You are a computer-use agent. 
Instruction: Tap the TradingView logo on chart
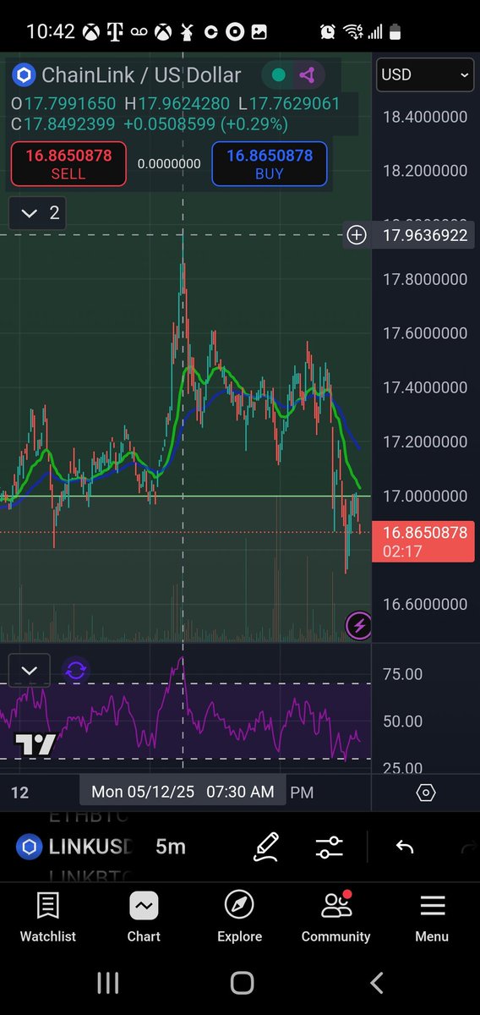click(35, 744)
